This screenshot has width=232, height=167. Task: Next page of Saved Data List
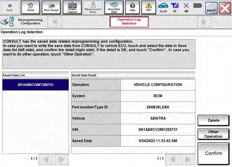(62, 160)
